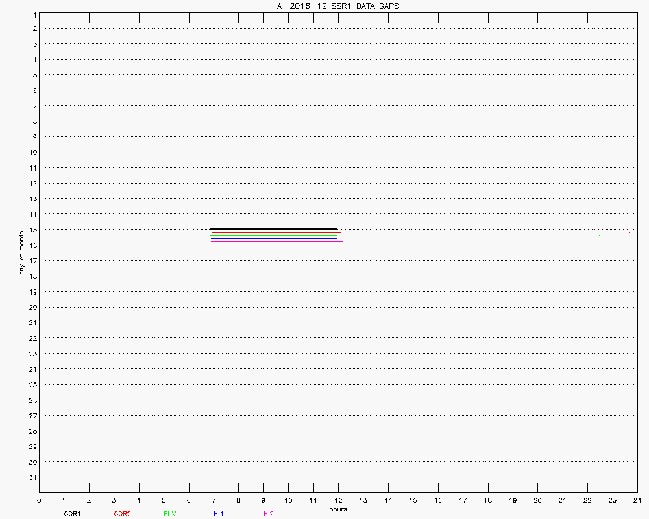This screenshot has width=649, height=519.
Task: Select the blue HI1 data gap line
Action: 273,239
